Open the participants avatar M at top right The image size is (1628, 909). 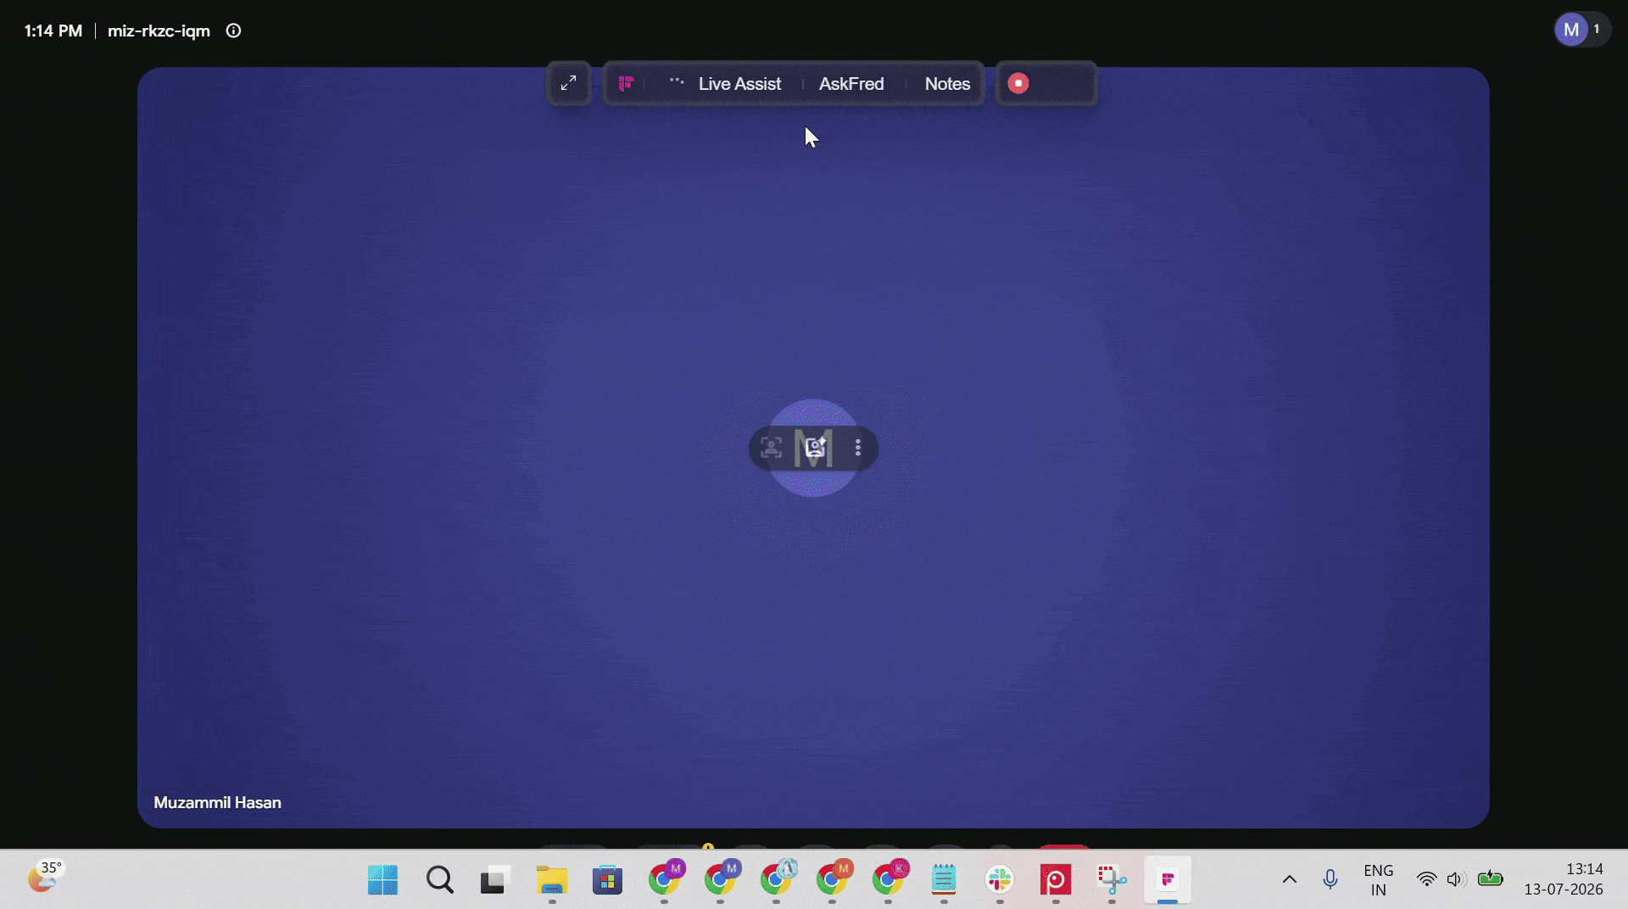(x=1571, y=30)
